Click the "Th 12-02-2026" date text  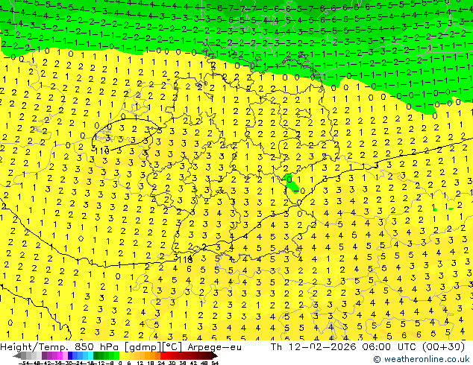(313, 347)
